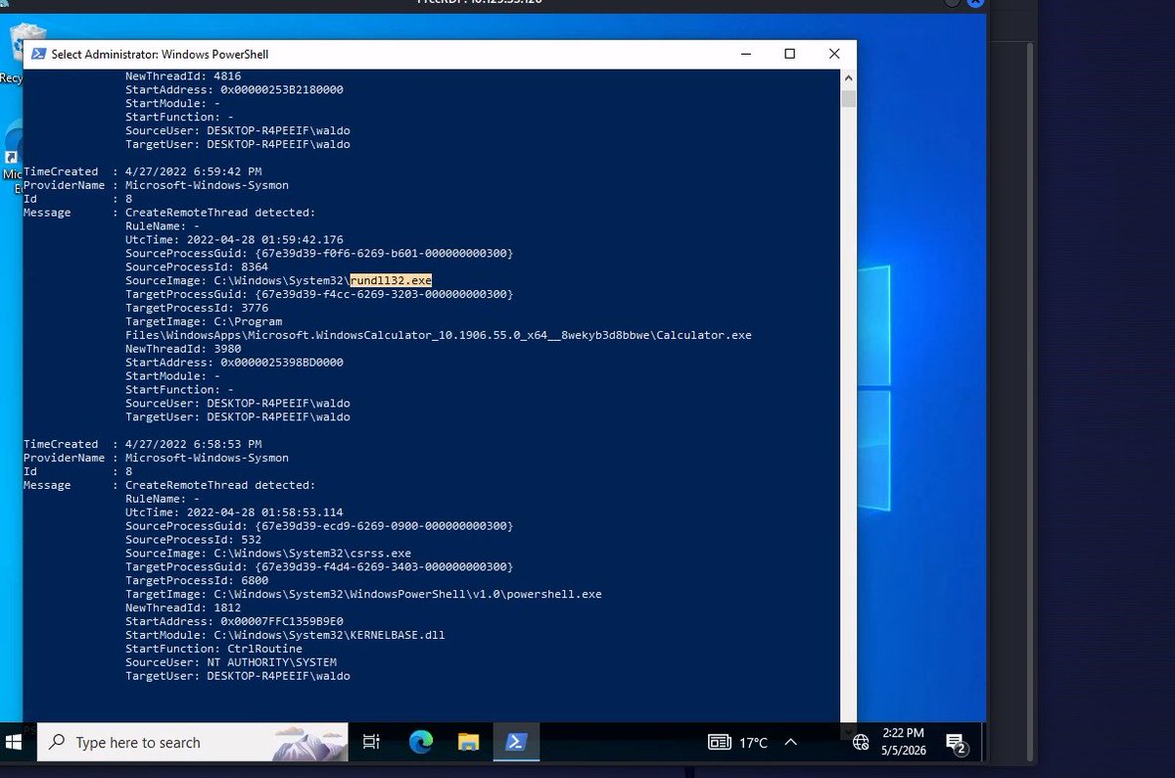Click the 'NewThreadId: 3980' line
This screenshot has width=1175, height=778.
[x=183, y=349]
